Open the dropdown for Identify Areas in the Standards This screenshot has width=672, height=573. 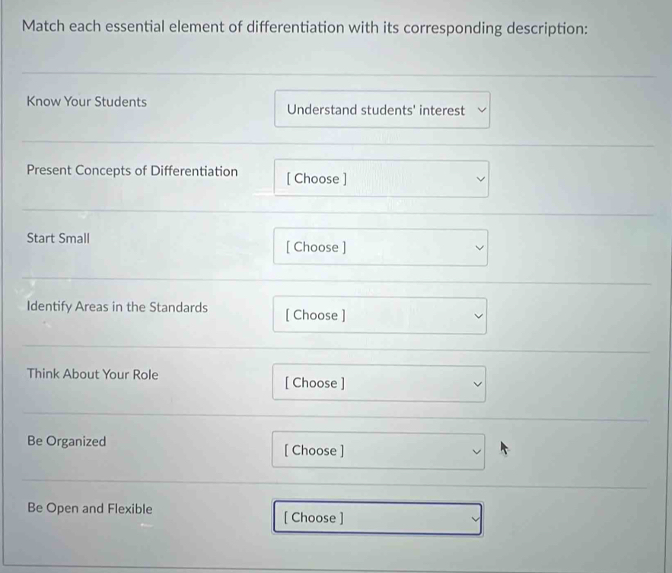click(379, 315)
